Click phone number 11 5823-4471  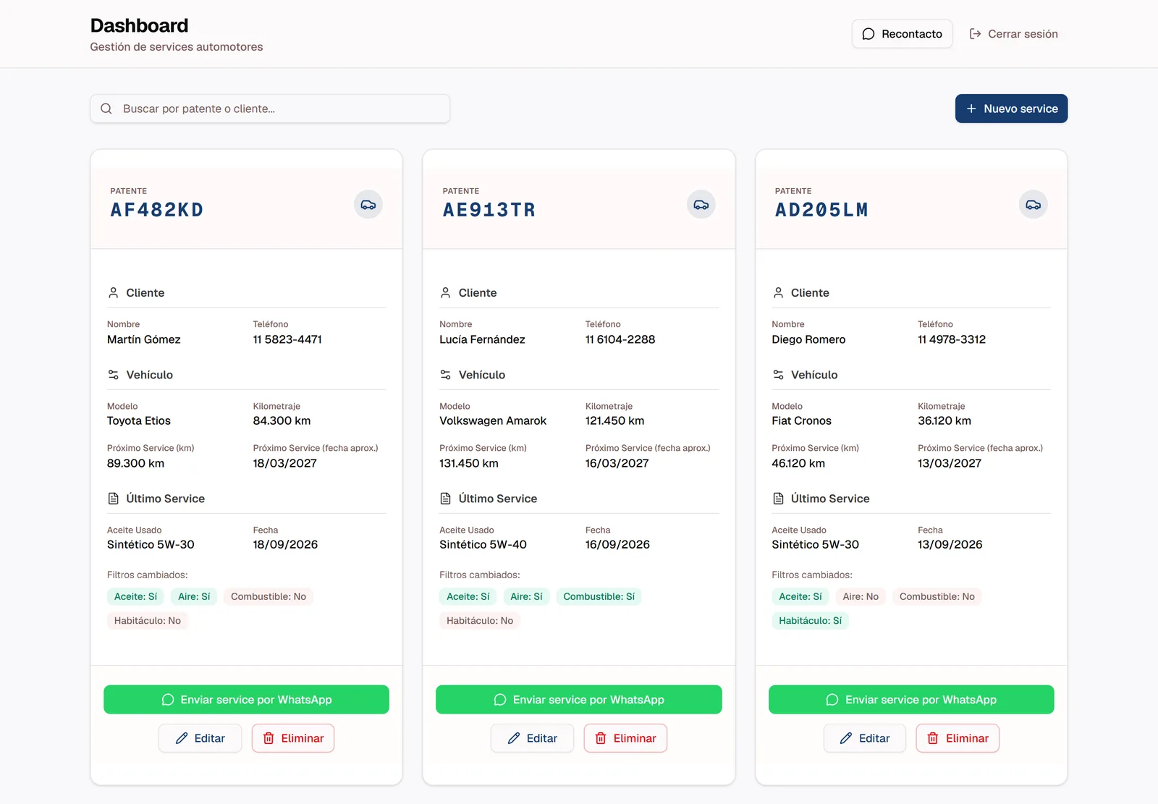coord(287,339)
